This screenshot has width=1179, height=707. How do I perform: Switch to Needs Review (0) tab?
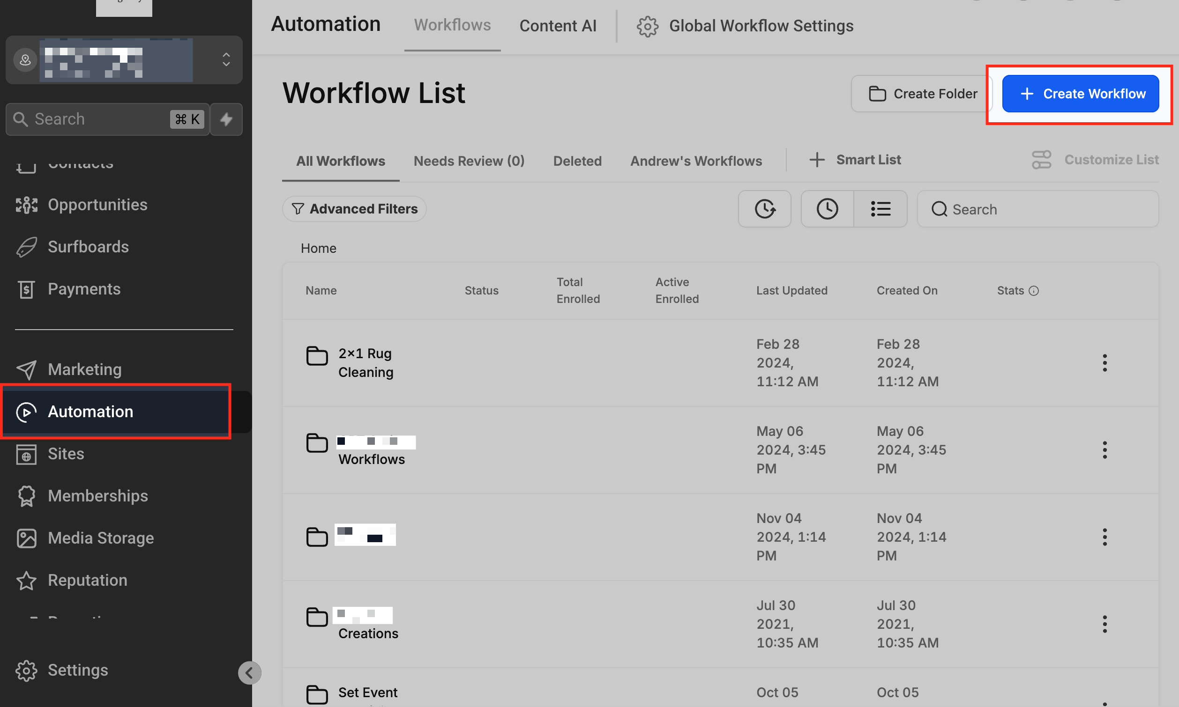(469, 161)
